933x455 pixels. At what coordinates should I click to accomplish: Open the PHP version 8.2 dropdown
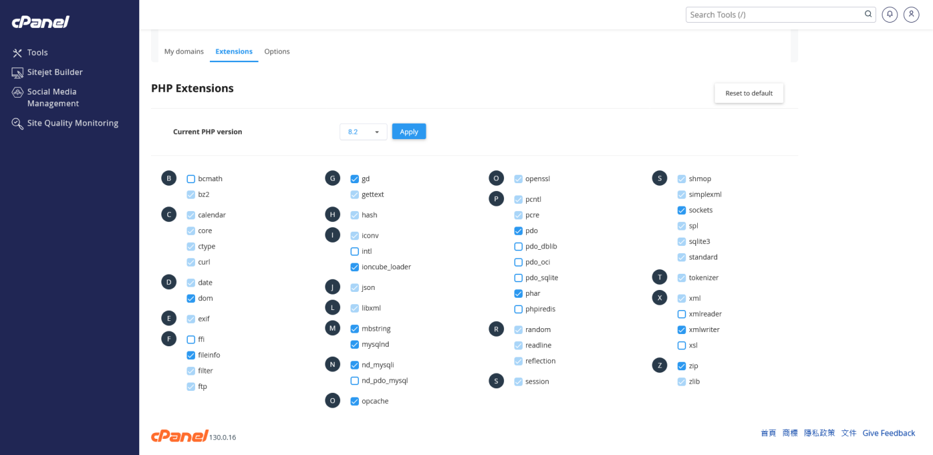(x=363, y=131)
